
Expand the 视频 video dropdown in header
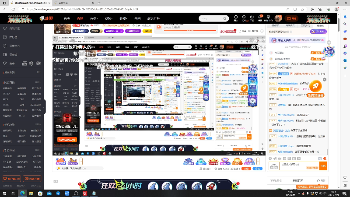[108, 18]
